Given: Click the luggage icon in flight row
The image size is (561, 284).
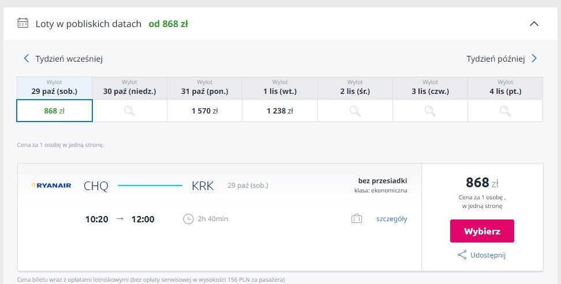Looking at the screenshot, I should pyautogui.click(x=356, y=219).
